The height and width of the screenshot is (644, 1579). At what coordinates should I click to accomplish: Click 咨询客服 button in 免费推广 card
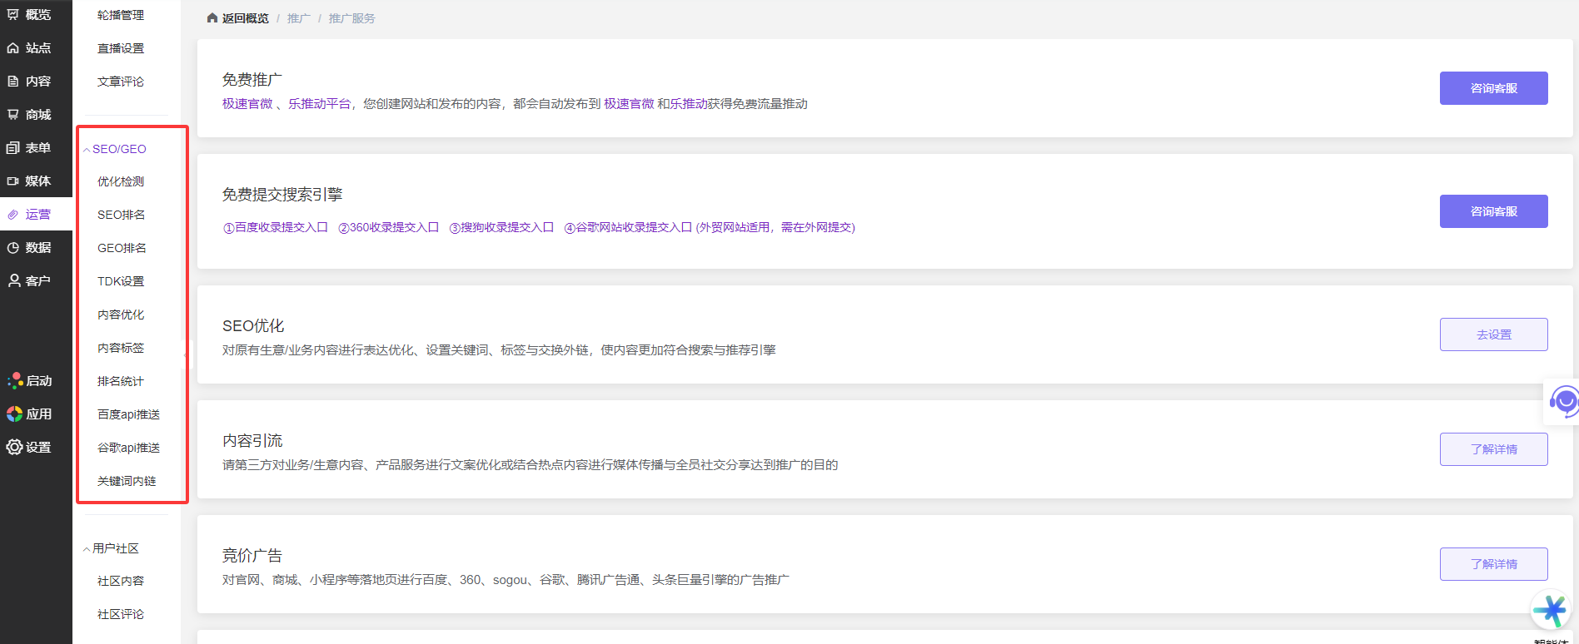pyautogui.click(x=1493, y=88)
